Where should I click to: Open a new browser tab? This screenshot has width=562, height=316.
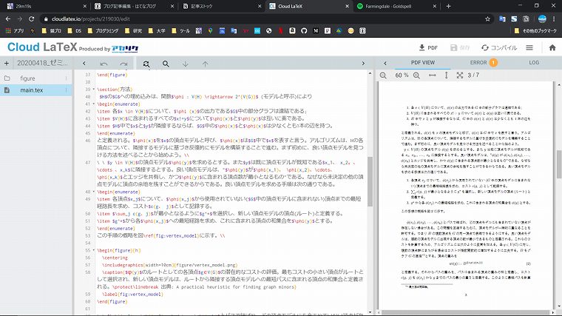448,6
